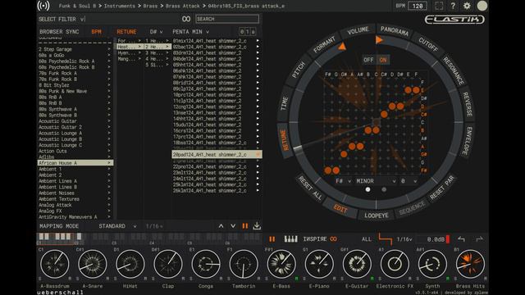The image size is (525, 295).
Task: Toggle solo on the A-Bassdrum pad
Action: click(x=40, y=279)
